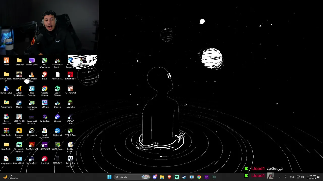
Task: Open the Proton Drive folder
Action: pyautogui.click(x=32, y=62)
